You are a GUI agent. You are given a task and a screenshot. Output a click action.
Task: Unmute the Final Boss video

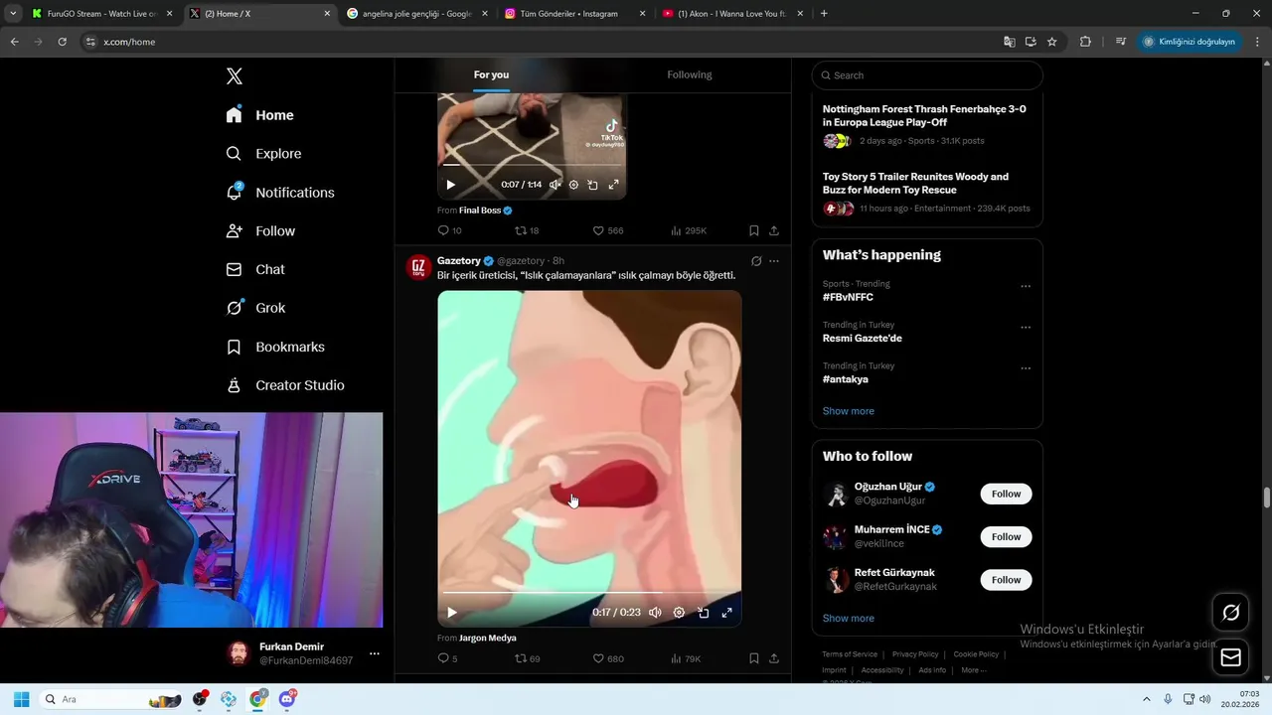[x=555, y=185]
